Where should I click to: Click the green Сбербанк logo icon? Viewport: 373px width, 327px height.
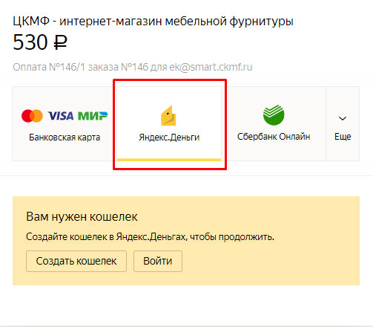coord(274,114)
